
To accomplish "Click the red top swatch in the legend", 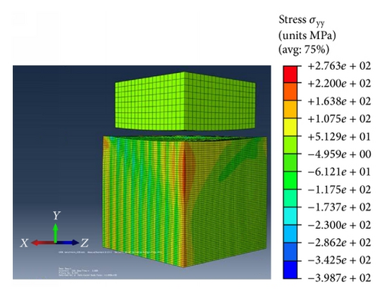I will click(x=290, y=74).
